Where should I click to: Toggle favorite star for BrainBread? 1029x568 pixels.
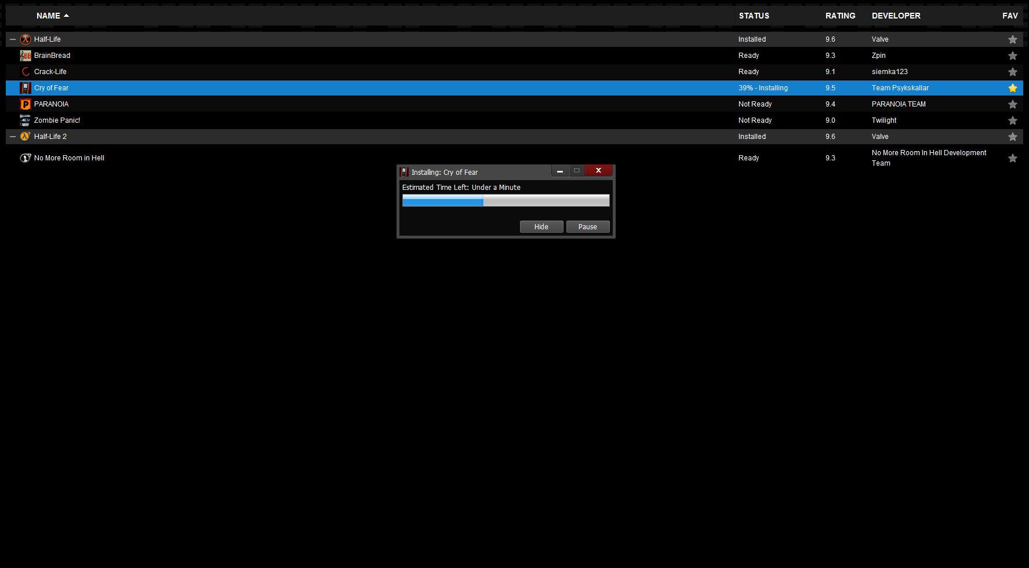click(1013, 56)
